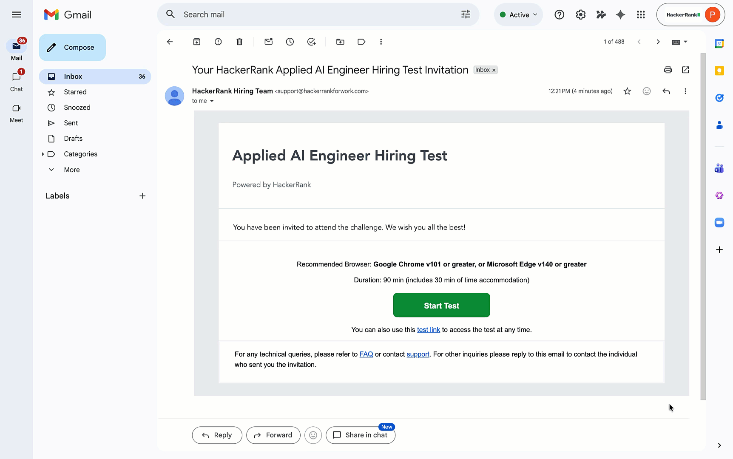Open the Google apps grid
Screen dimensions: 733x459
tap(641, 15)
